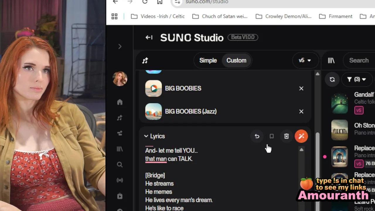Remove BIG BOOBIES (Jazz) from list
The height and width of the screenshot is (211, 375).
pyautogui.click(x=301, y=111)
